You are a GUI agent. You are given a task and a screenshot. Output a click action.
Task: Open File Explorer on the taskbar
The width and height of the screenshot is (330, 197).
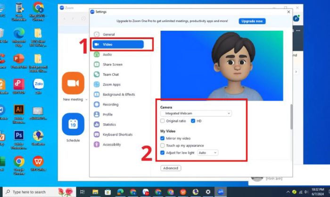click(95, 192)
